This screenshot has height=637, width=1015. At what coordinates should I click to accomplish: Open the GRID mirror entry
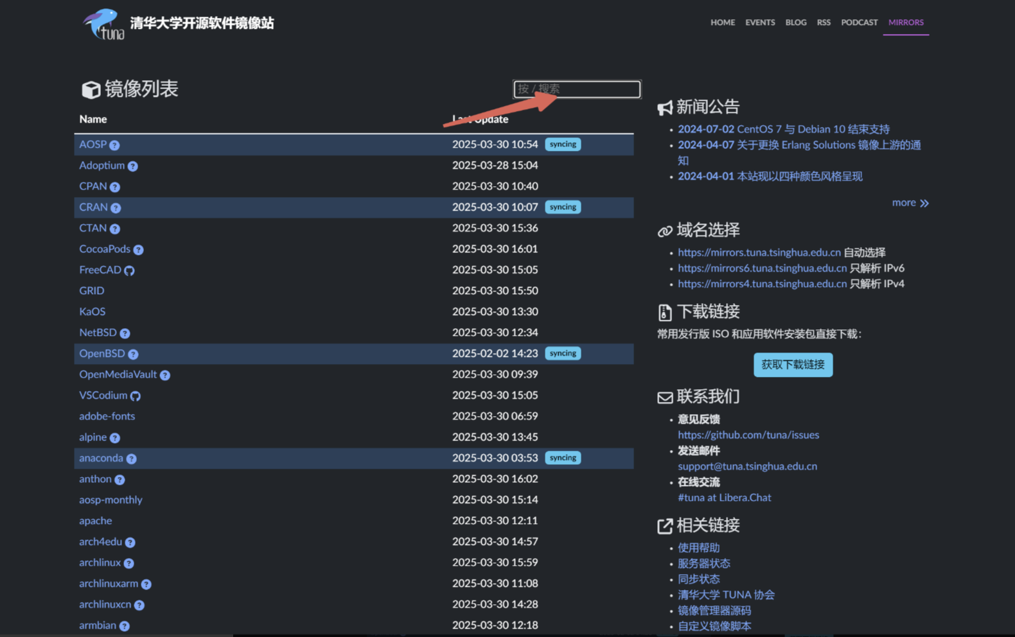coord(91,291)
